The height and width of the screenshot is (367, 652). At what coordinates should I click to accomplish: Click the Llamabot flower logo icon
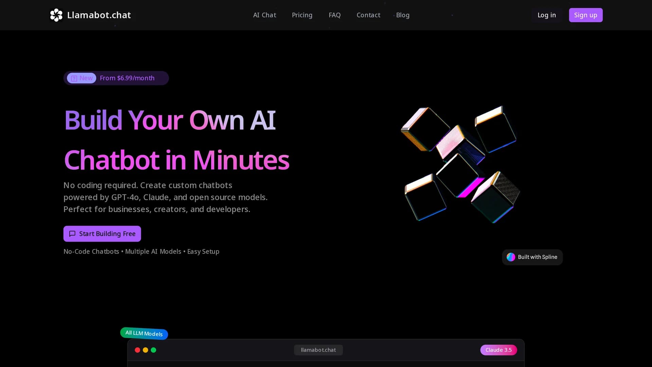(x=56, y=15)
